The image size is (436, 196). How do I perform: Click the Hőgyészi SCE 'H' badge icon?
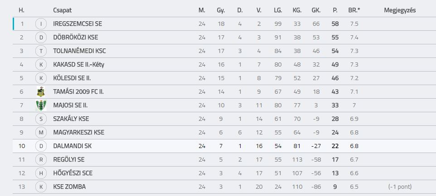tap(41, 173)
